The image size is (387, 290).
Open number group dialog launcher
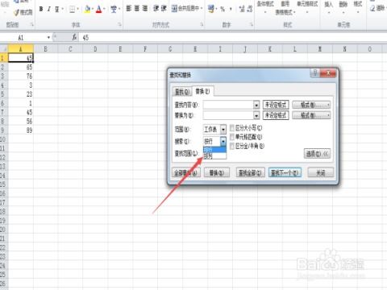tap(252, 25)
